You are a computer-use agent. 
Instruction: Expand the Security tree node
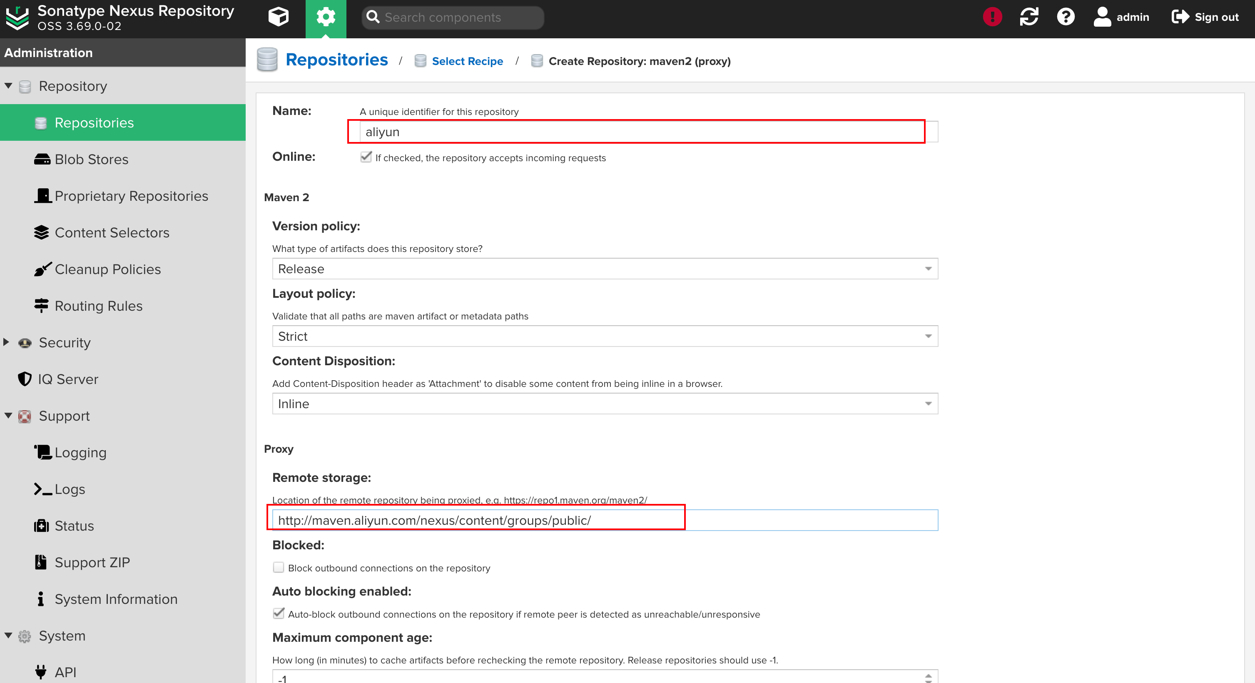[6, 342]
